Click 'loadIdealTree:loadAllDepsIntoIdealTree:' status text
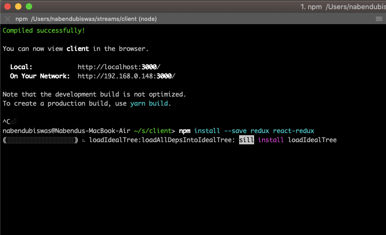The width and height of the screenshot is (386, 235). 162,140
